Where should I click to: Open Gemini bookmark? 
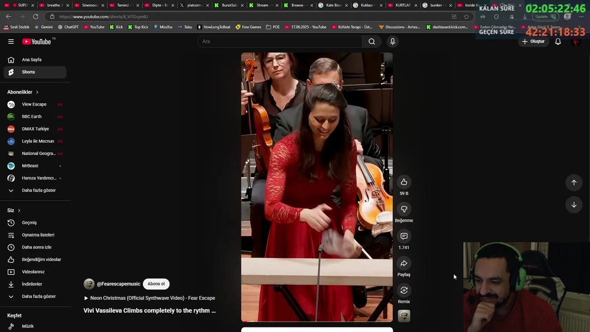44,27
